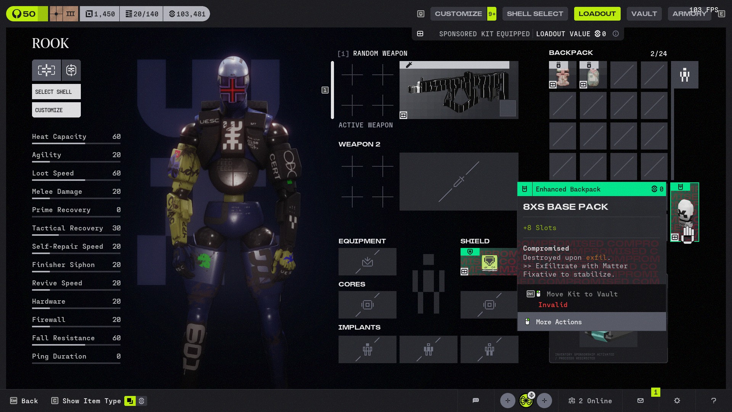The image size is (732, 412).
Task: Switch to the Vault tab
Action: [x=644, y=14]
